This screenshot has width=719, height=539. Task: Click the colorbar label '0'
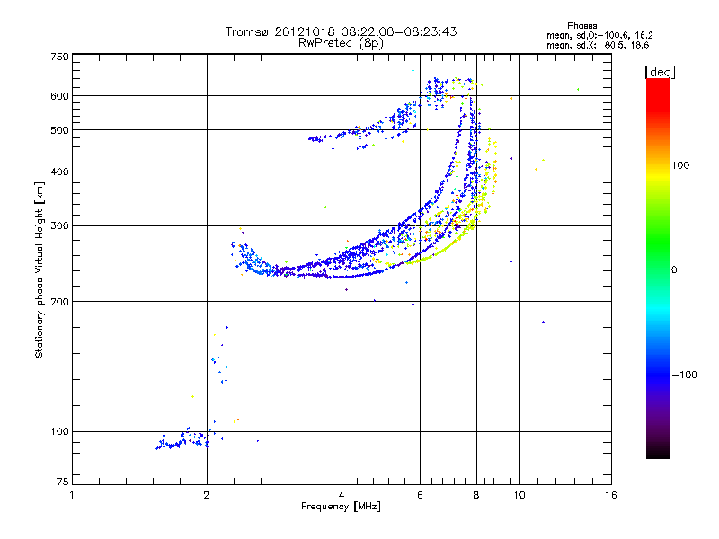(674, 269)
